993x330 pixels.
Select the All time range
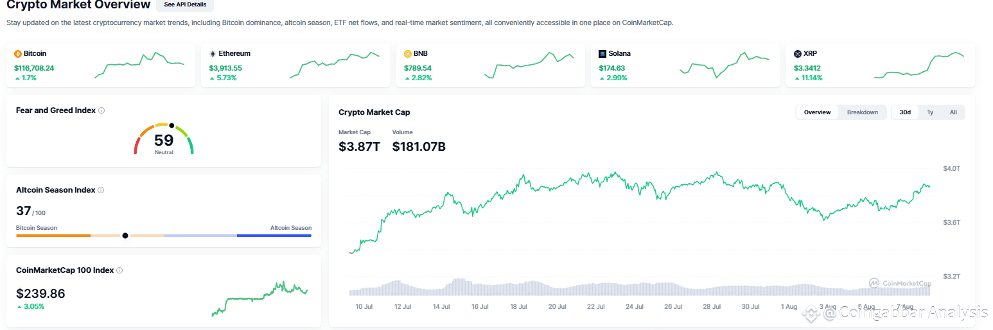pyautogui.click(x=953, y=112)
